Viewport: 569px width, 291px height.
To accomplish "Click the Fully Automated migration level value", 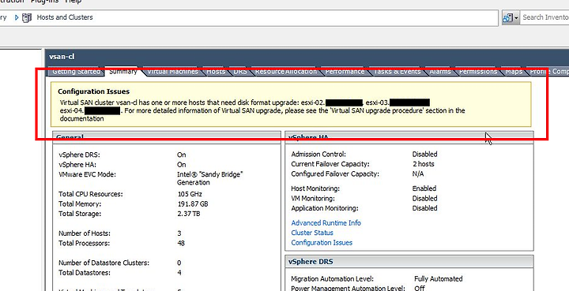I will click(438, 279).
